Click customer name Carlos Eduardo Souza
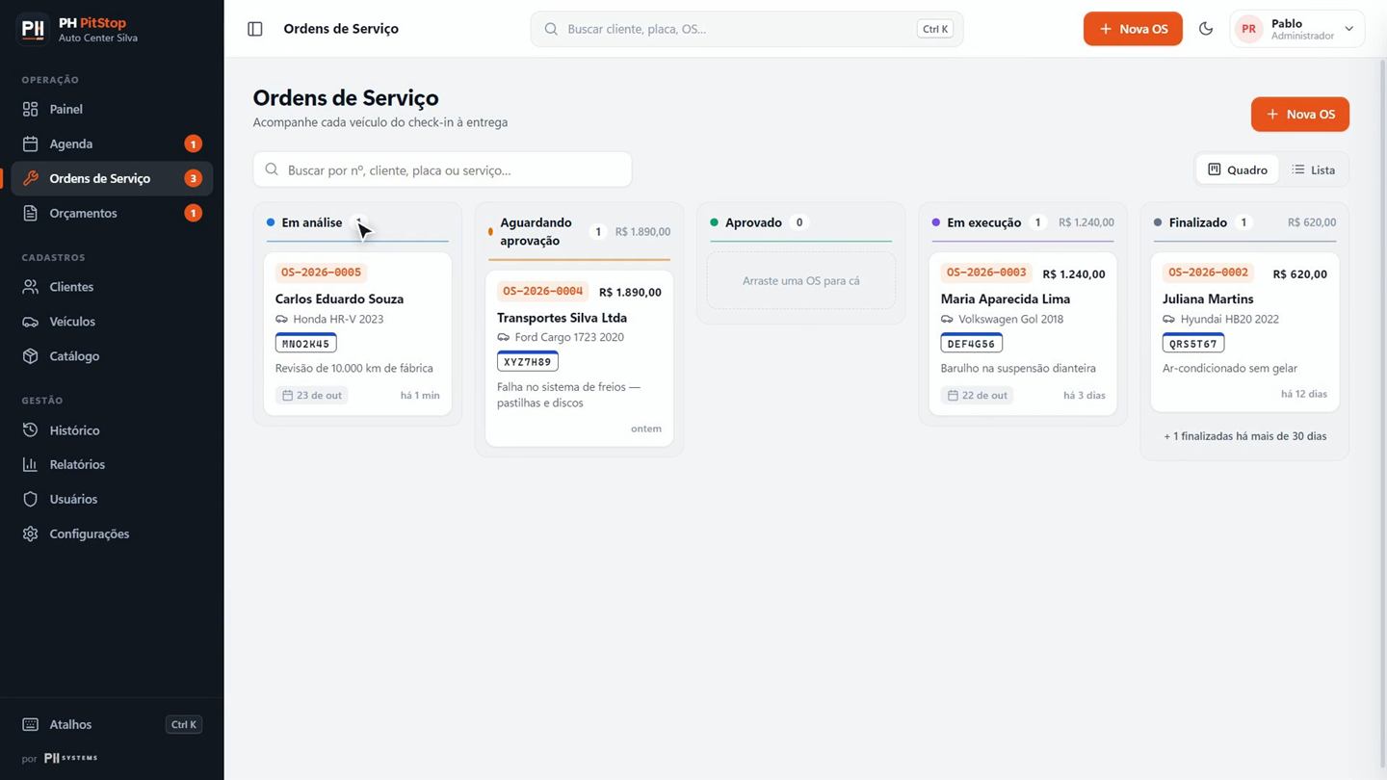The height and width of the screenshot is (780, 1387). pos(339,299)
